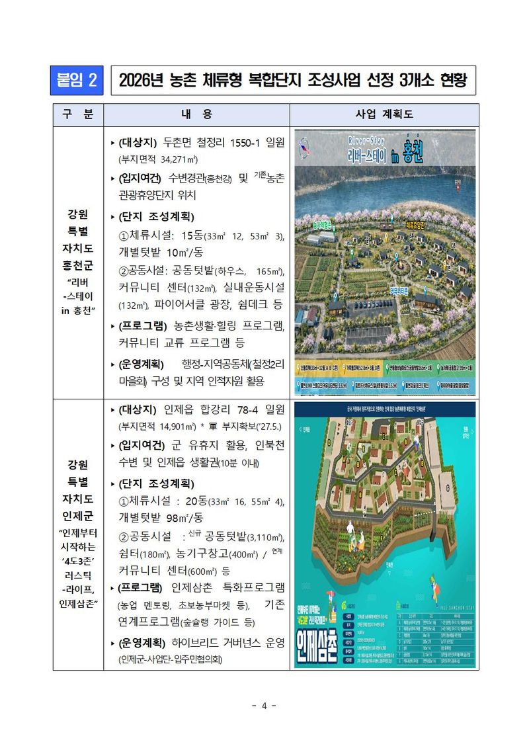Click '(프로그램) 농촌생활·힐링 프로그램' line
The width and height of the screenshot is (529, 748).
[198, 326]
